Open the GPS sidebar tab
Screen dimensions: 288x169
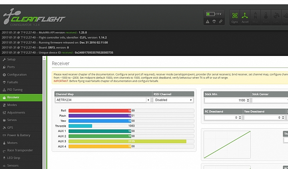click(21, 128)
